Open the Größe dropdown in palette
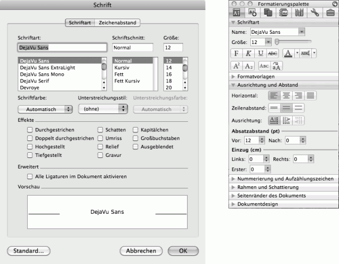The height and width of the screenshot is (264, 339). (x=268, y=42)
